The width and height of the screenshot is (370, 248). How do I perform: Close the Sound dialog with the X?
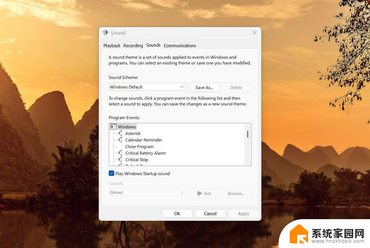click(x=254, y=33)
